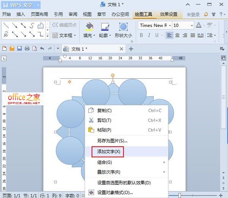Screen dimensions: 228x198
Task: Switch to the 审阅 tab
Action: (73, 14)
